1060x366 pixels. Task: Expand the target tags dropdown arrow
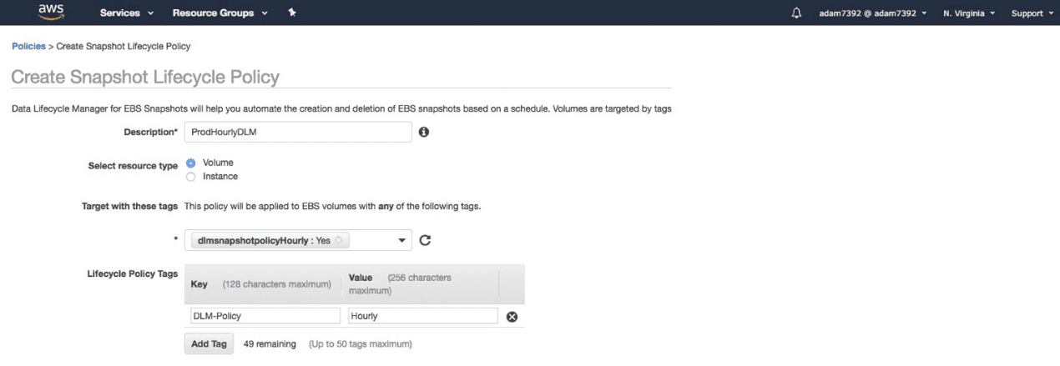click(402, 240)
